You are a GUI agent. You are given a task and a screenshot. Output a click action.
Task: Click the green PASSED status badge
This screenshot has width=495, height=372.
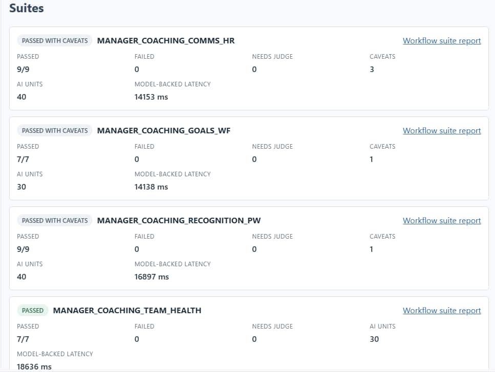pos(33,310)
